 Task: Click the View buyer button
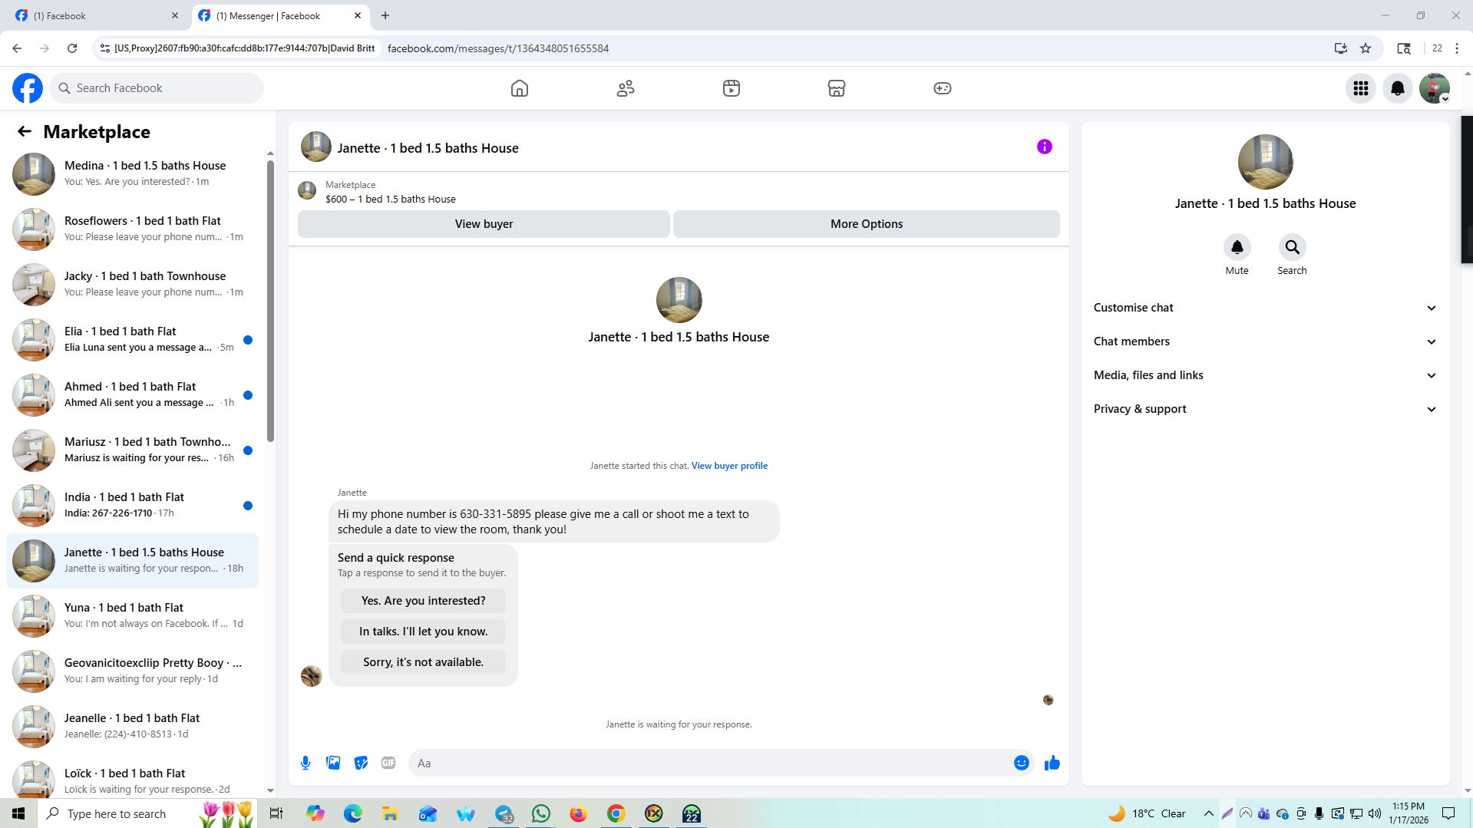click(x=484, y=224)
